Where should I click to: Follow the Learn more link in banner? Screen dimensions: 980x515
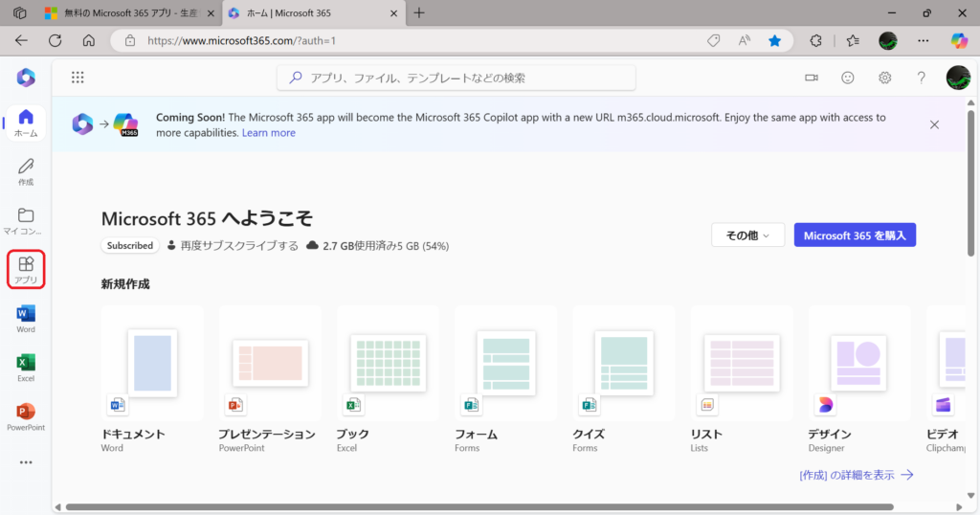pyautogui.click(x=269, y=132)
